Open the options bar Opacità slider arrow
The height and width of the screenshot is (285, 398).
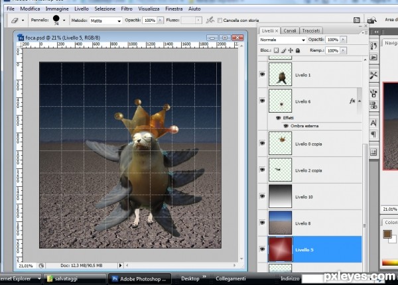tap(161, 20)
